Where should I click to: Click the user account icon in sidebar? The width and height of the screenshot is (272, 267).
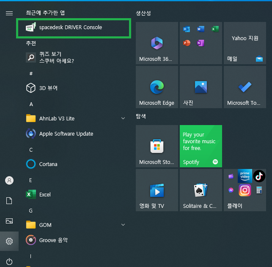9,180
